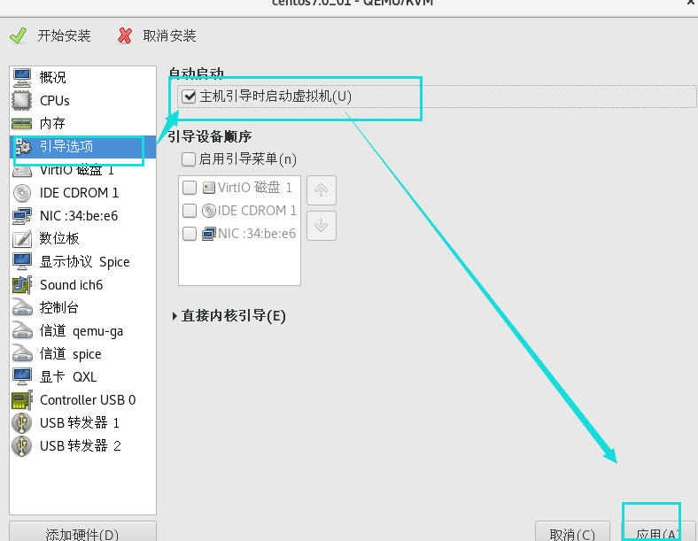Click the 内存 memory stick icon

[x=22, y=124]
